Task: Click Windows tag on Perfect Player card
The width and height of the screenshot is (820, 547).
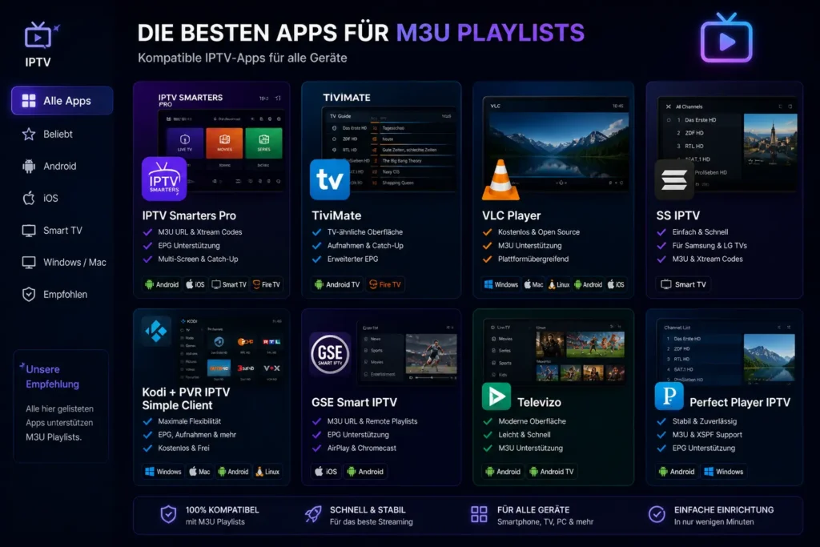Action: pos(724,472)
